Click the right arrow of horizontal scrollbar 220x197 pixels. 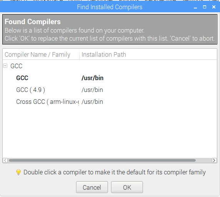pyautogui.click(x=214, y=160)
